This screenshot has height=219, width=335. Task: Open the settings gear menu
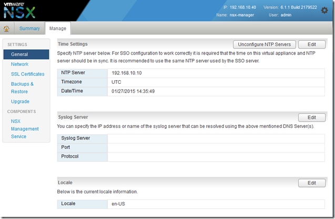tap(324, 10)
